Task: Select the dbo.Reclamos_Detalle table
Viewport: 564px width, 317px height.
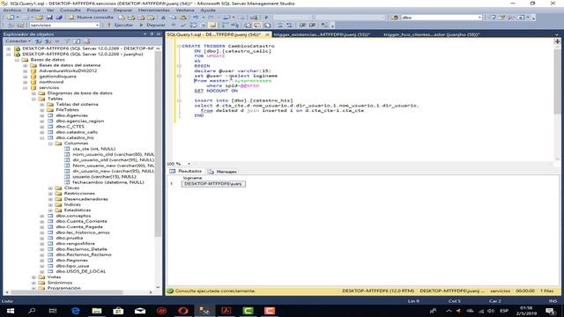Action: pyautogui.click(x=81, y=249)
